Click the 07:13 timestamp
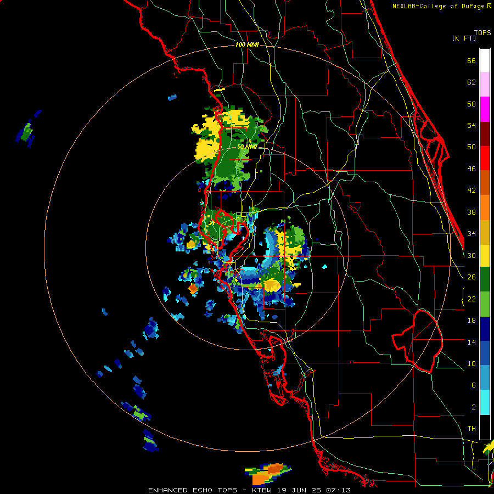 [338, 490]
